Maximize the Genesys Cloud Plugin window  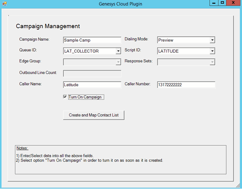click(x=222, y=3)
